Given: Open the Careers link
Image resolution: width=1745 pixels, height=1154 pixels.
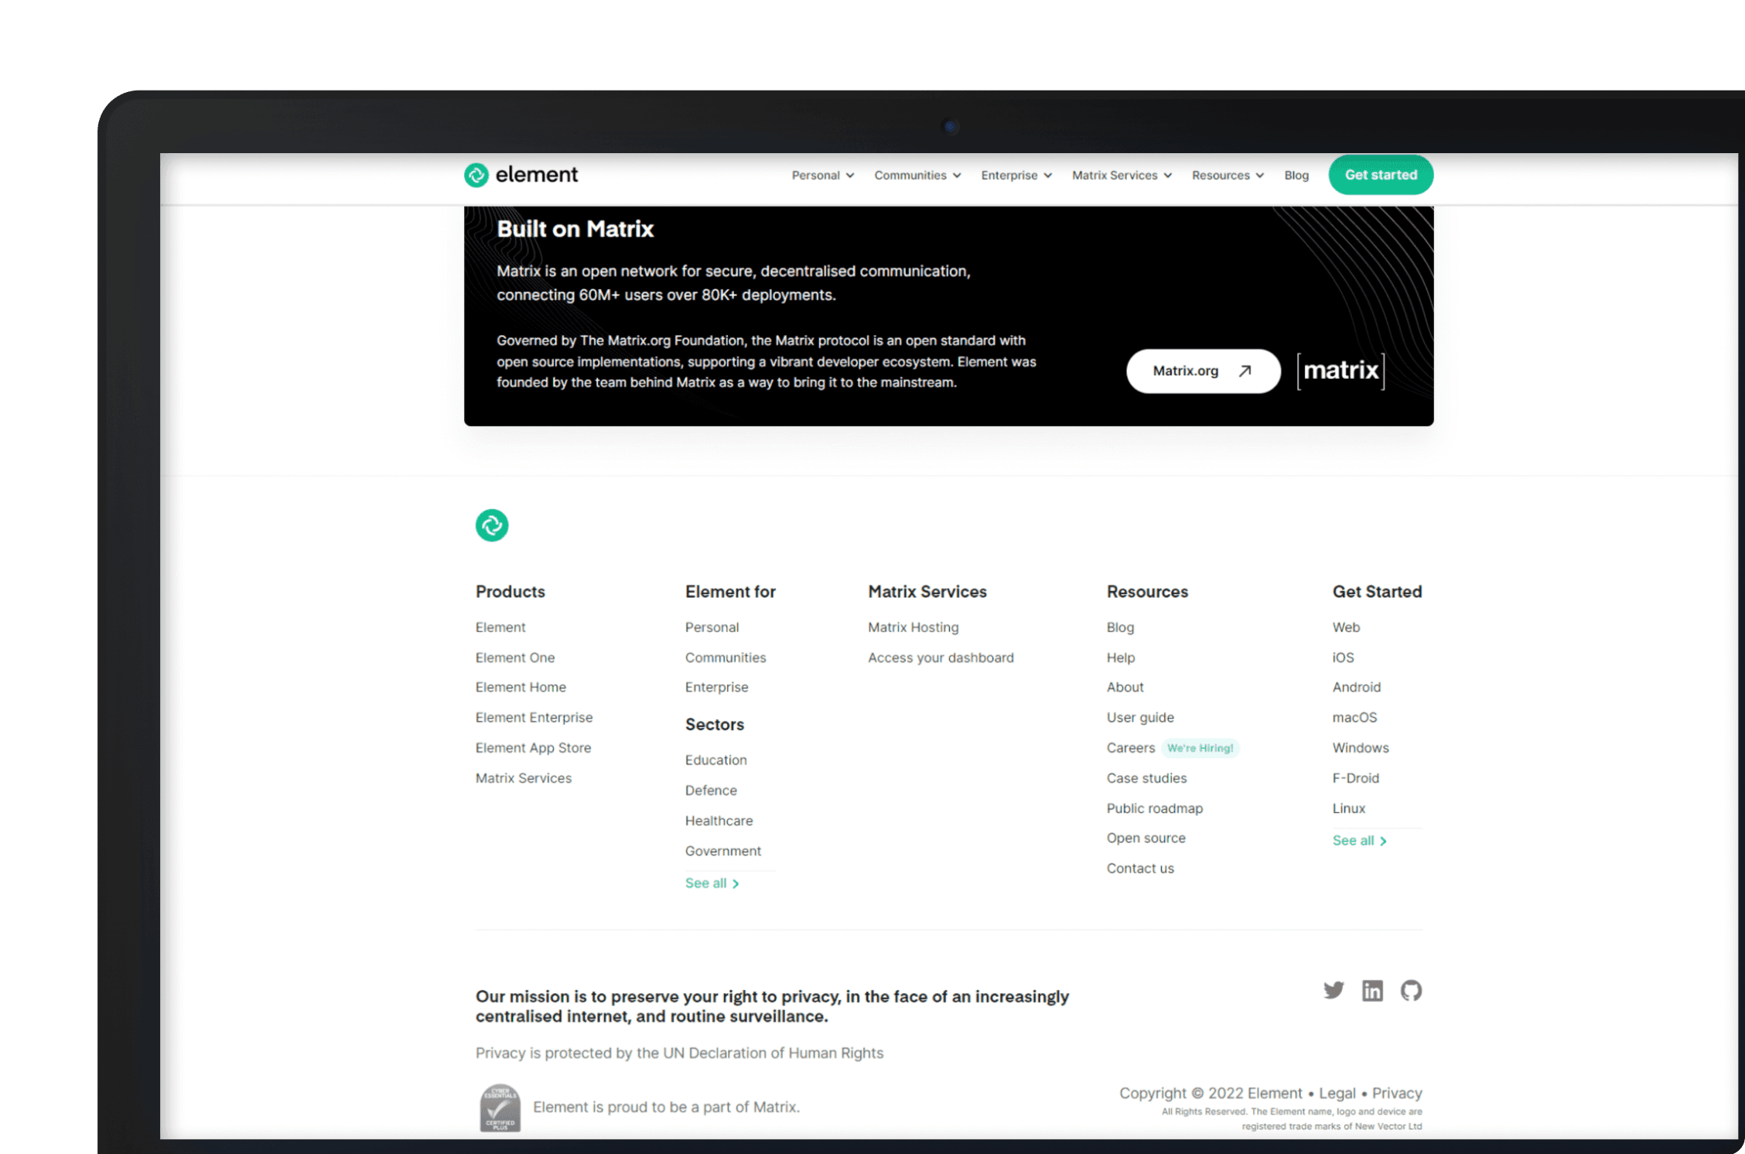Looking at the screenshot, I should click(1130, 748).
